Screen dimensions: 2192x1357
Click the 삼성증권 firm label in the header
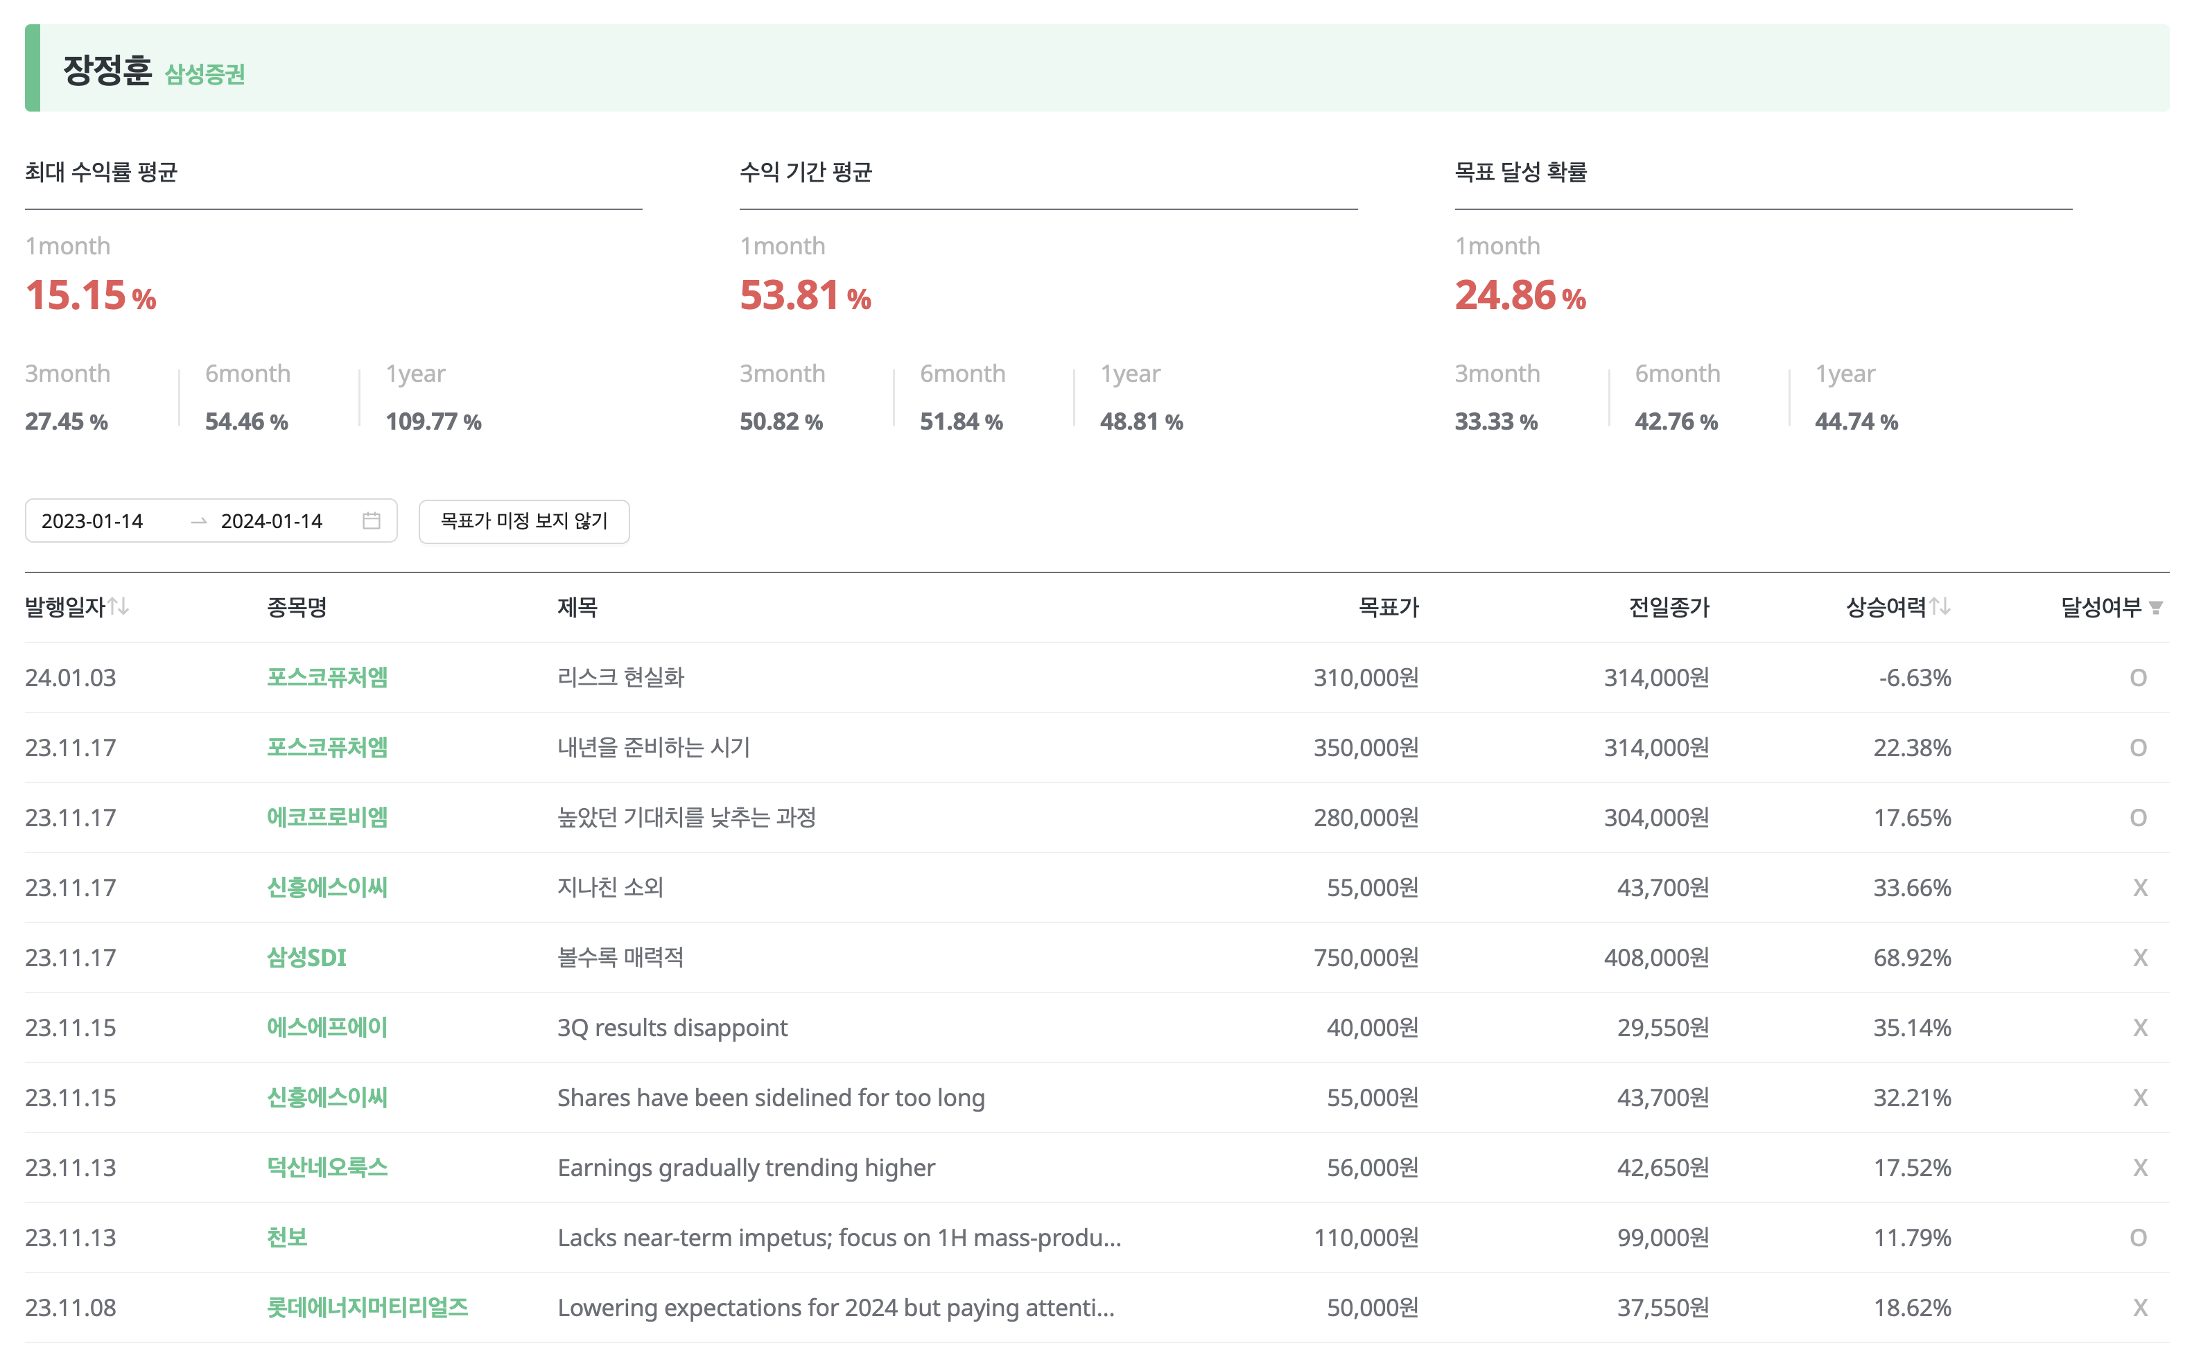coord(205,73)
